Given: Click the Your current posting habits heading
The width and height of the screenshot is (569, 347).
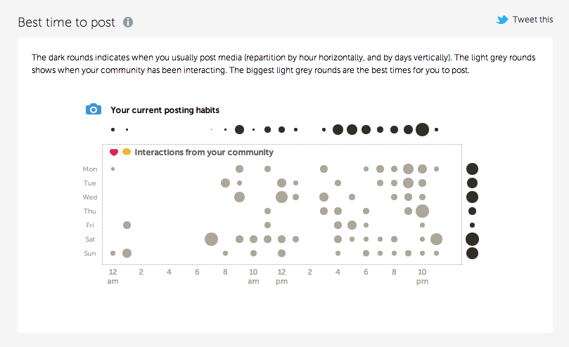Looking at the screenshot, I should coord(165,110).
